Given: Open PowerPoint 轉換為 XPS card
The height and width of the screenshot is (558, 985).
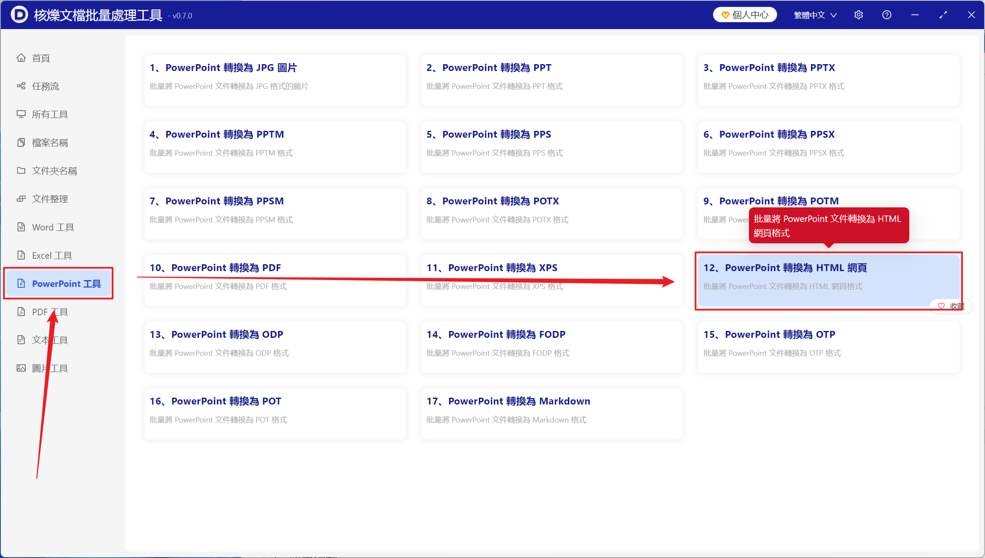Looking at the screenshot, I should tap(552, 280).
